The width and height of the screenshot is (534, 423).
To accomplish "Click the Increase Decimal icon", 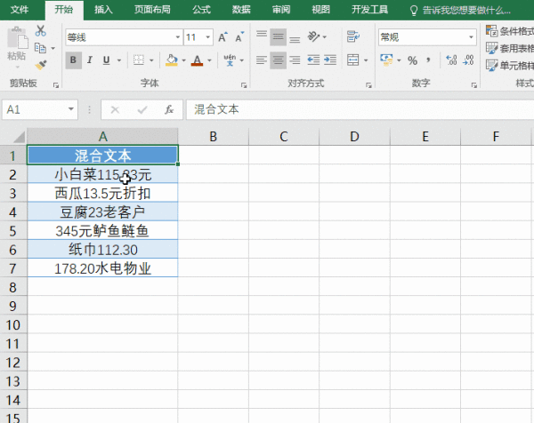I will coord(450,60).
